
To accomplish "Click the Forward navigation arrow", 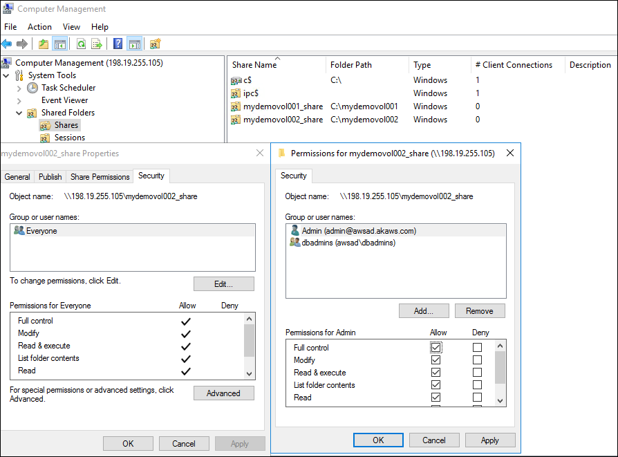I will [x=21, y=44].
